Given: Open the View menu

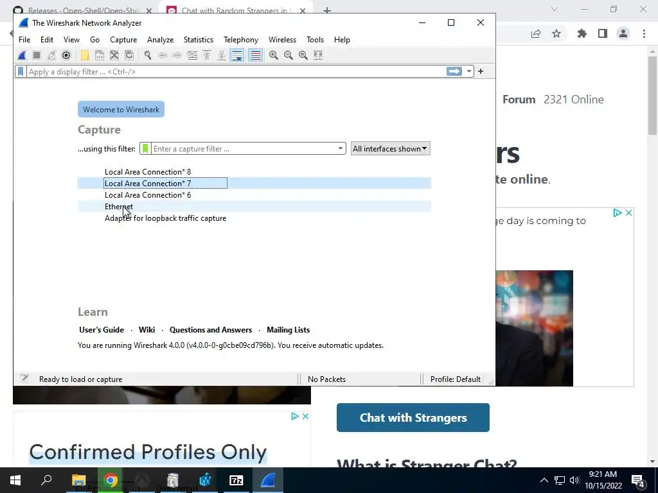Looking at the screenshot, I should point(71,39).
